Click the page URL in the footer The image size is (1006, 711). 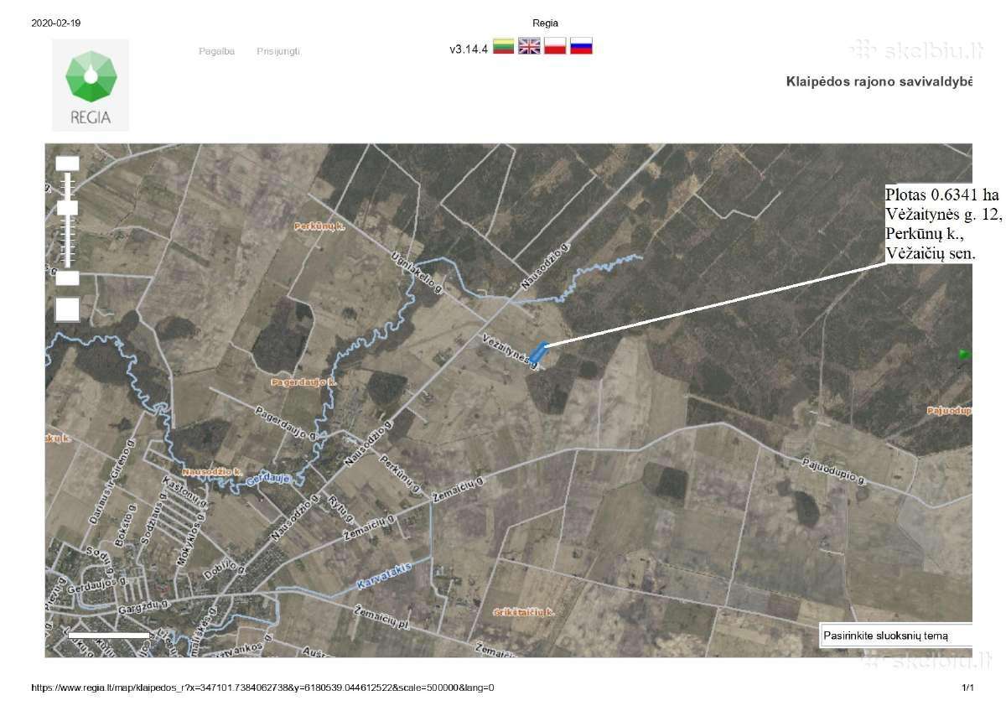click(x=262, y=688)
